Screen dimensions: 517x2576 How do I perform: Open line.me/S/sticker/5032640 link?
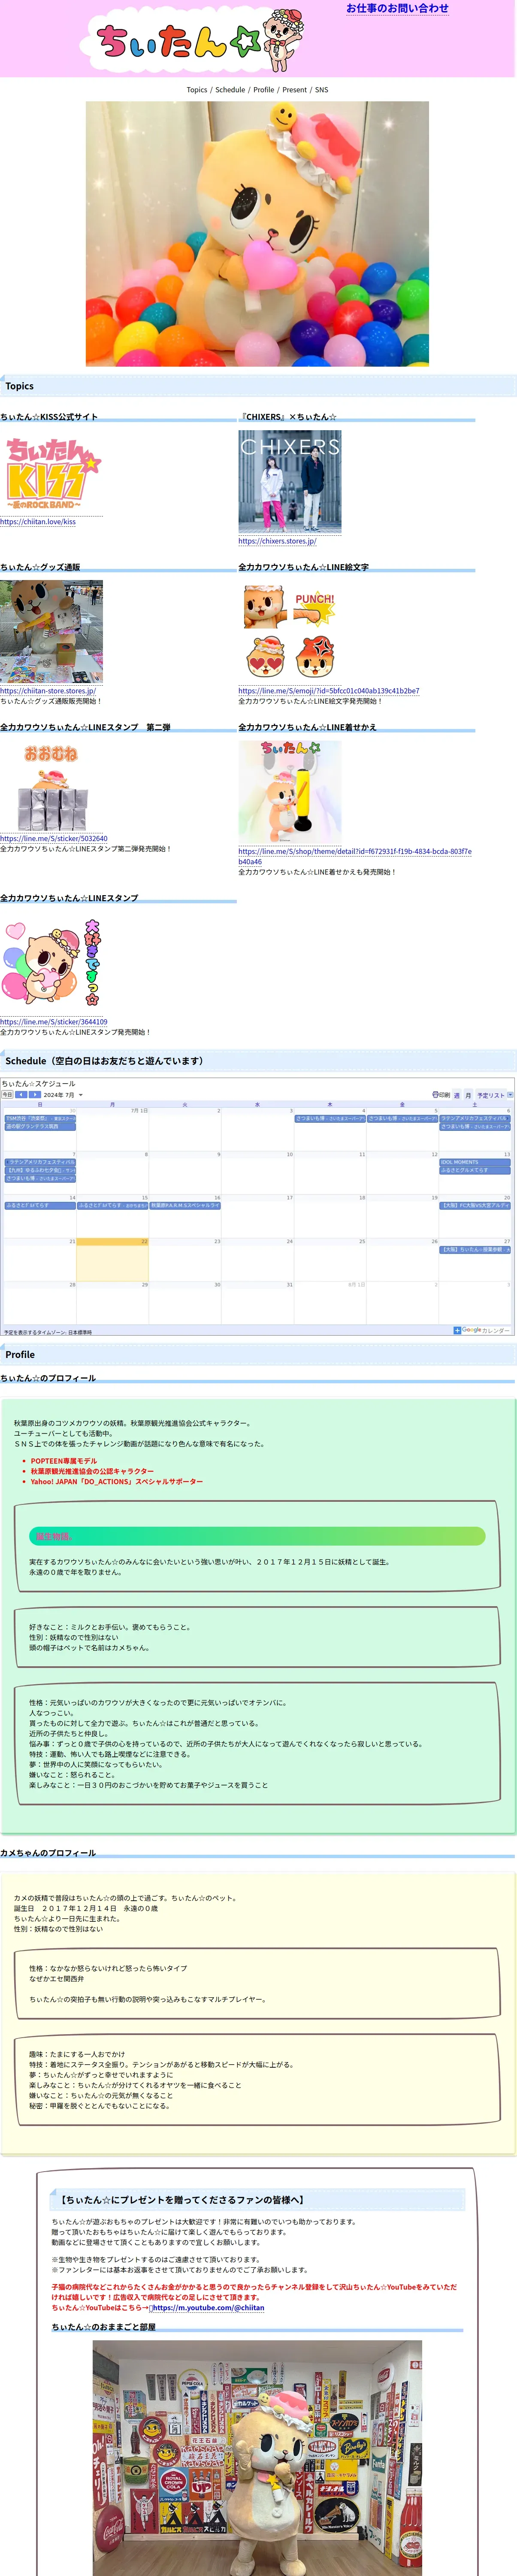(54, 838)
